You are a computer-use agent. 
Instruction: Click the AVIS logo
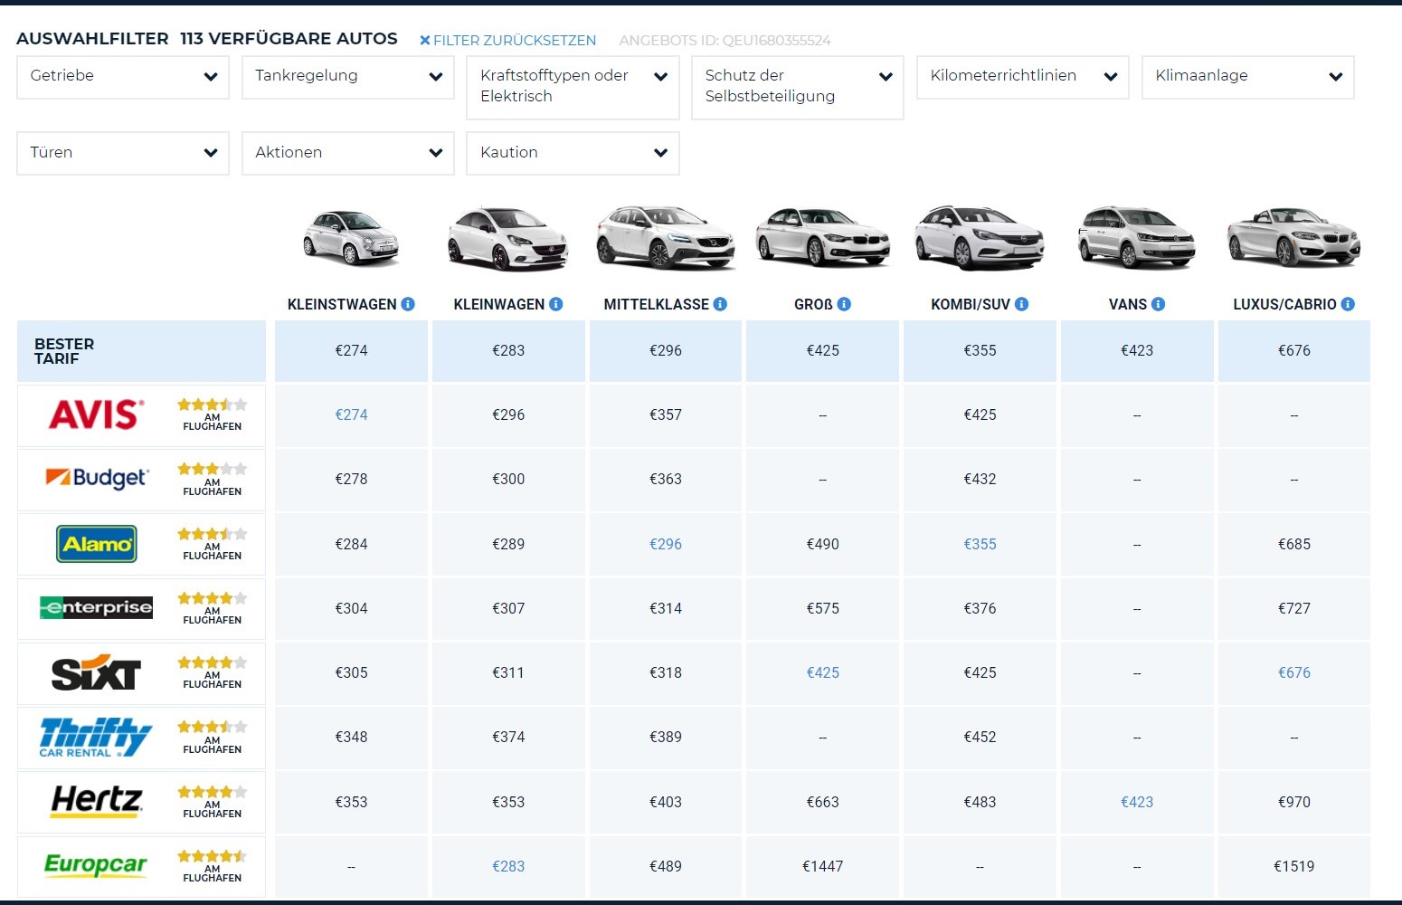point(96,414)
